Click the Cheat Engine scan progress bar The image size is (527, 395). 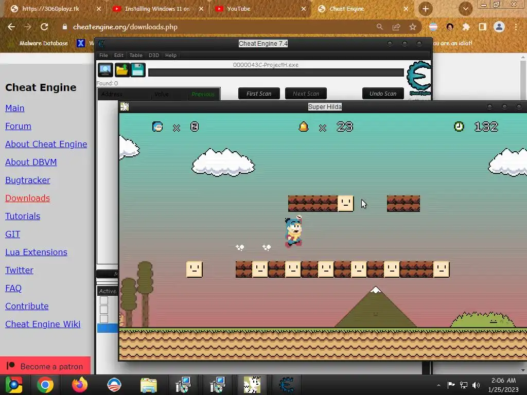(x=276, y=73)
